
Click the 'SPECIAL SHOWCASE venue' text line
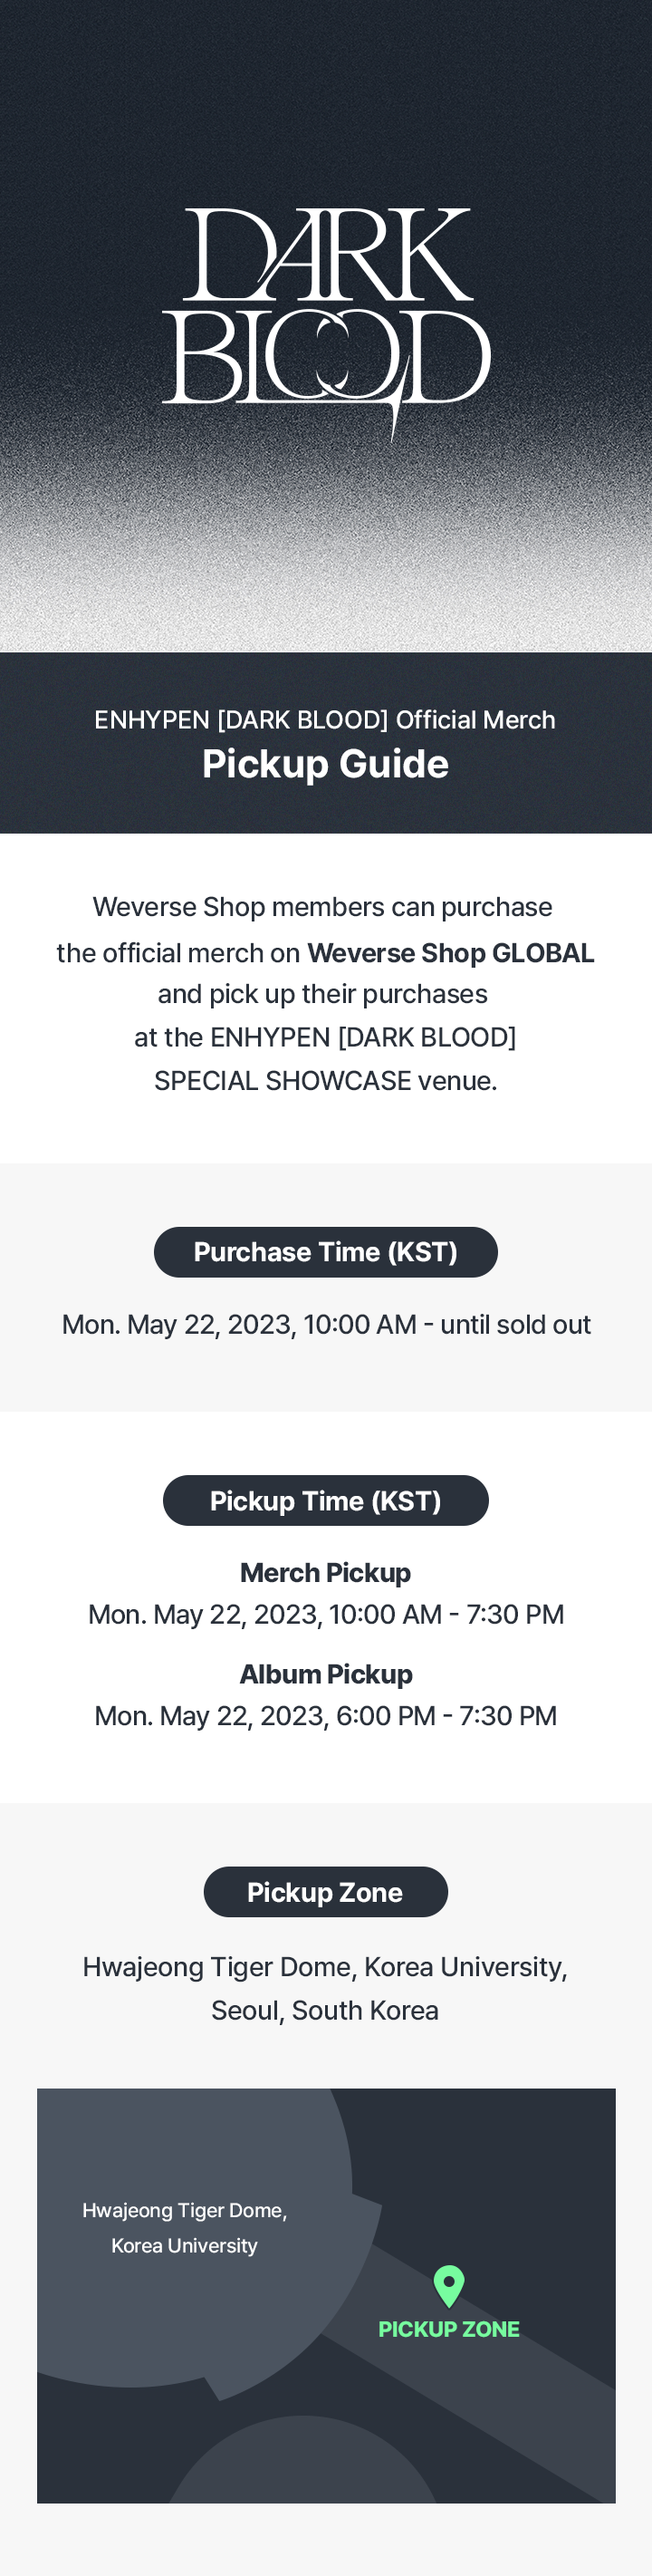(326, 1081)
